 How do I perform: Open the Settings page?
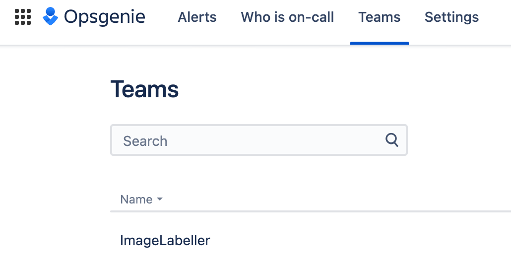451,17
